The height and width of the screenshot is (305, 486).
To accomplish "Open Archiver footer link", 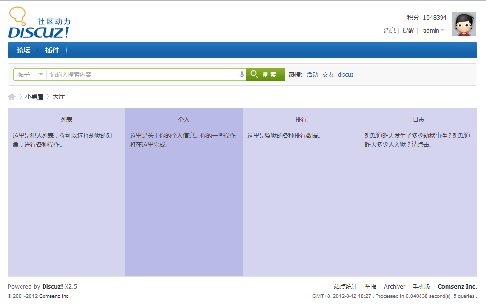I will tap(395, 287).
